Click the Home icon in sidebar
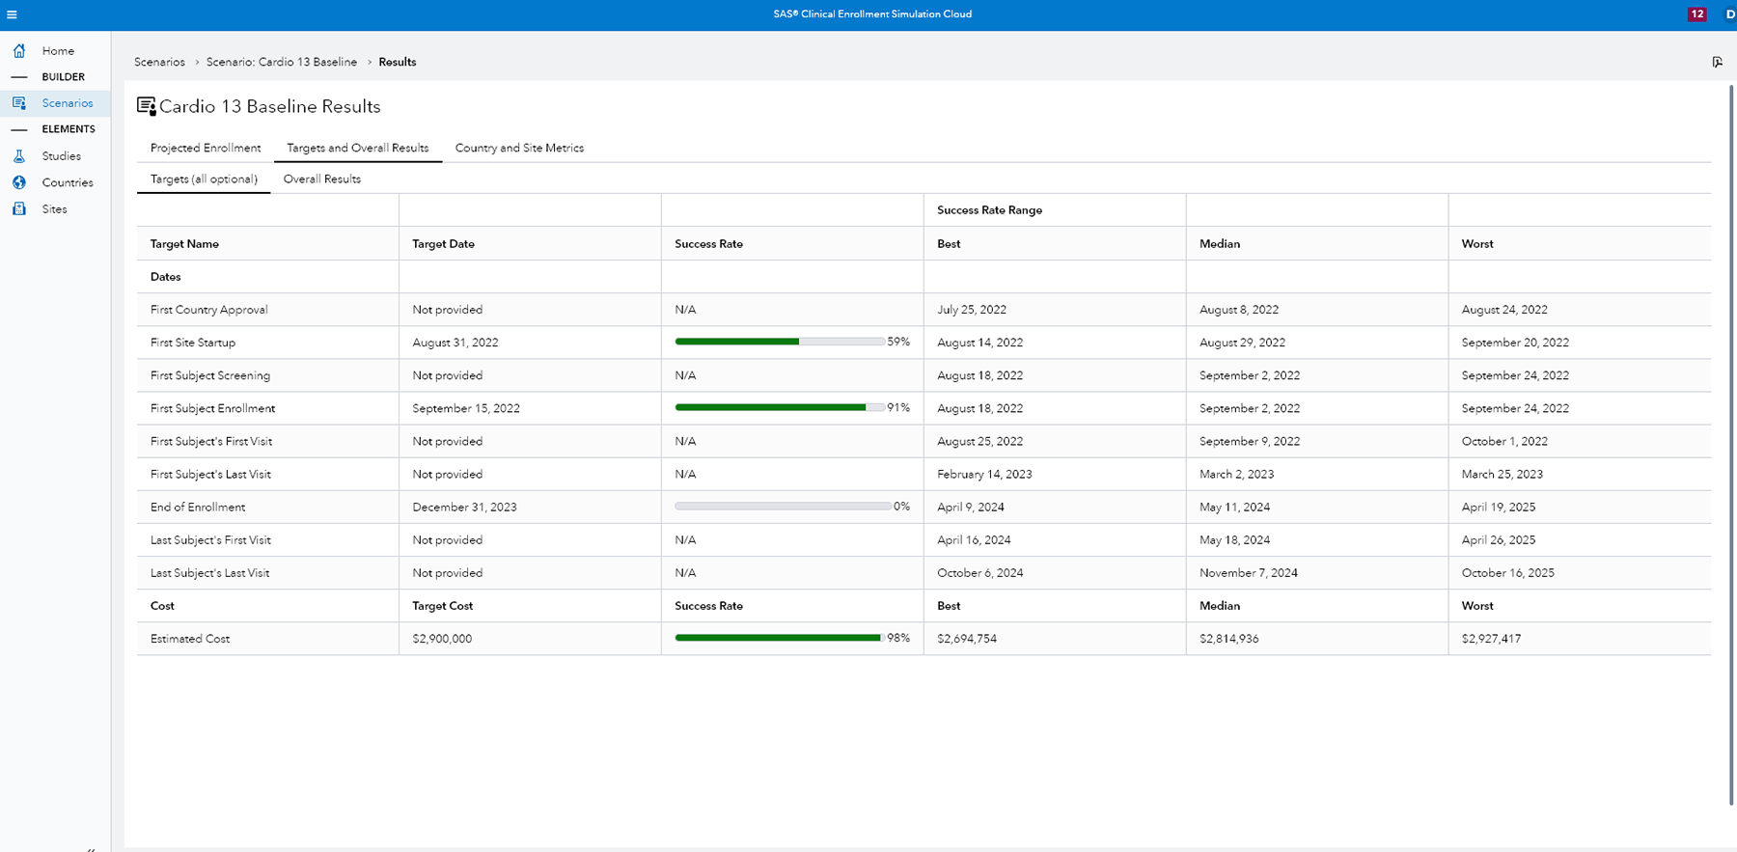 [x=19, y=50]
